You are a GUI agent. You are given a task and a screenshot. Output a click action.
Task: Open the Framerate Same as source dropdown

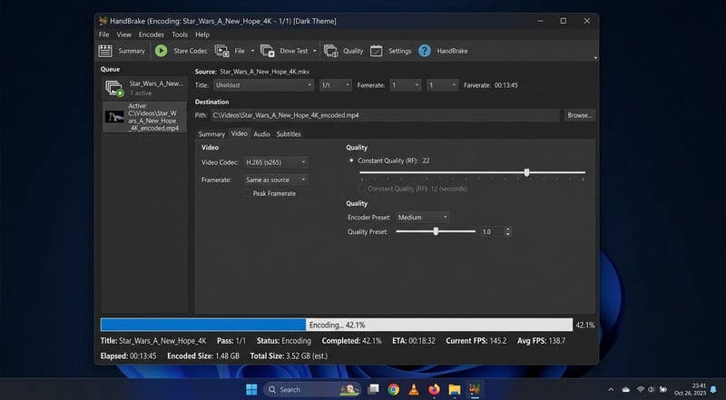276,180
